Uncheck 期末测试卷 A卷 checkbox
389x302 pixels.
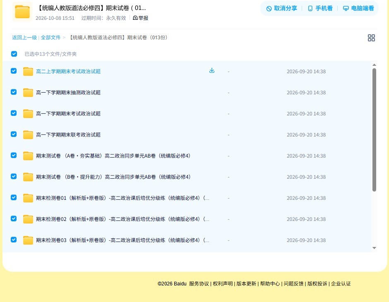pos(14,155)
